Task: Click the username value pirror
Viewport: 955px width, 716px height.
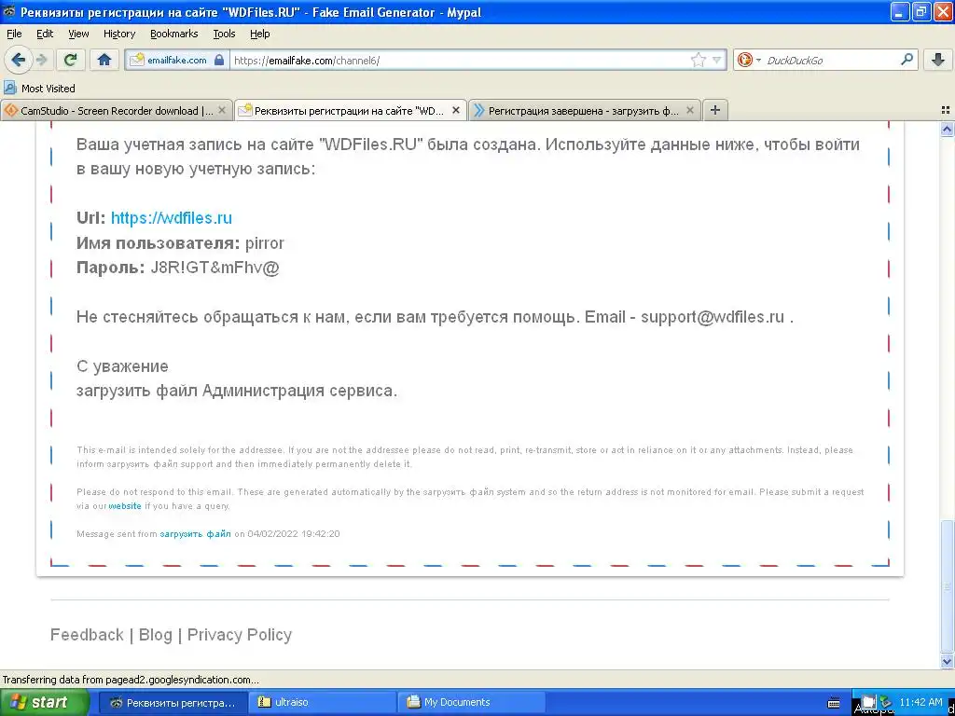Action: point(264,243)
